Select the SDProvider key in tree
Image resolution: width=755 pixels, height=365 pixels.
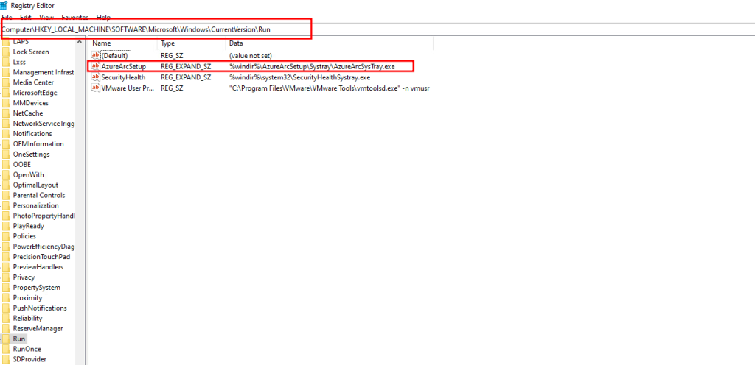[x=29, y=359]
